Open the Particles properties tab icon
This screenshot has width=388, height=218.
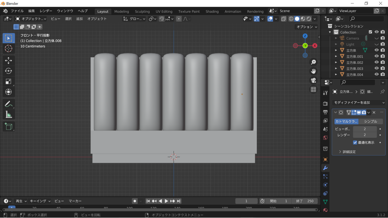[x=325, y=176]
